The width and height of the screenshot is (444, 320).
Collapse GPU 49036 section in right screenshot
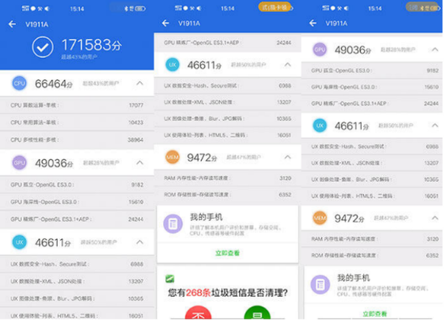click(x=435, y=49)
